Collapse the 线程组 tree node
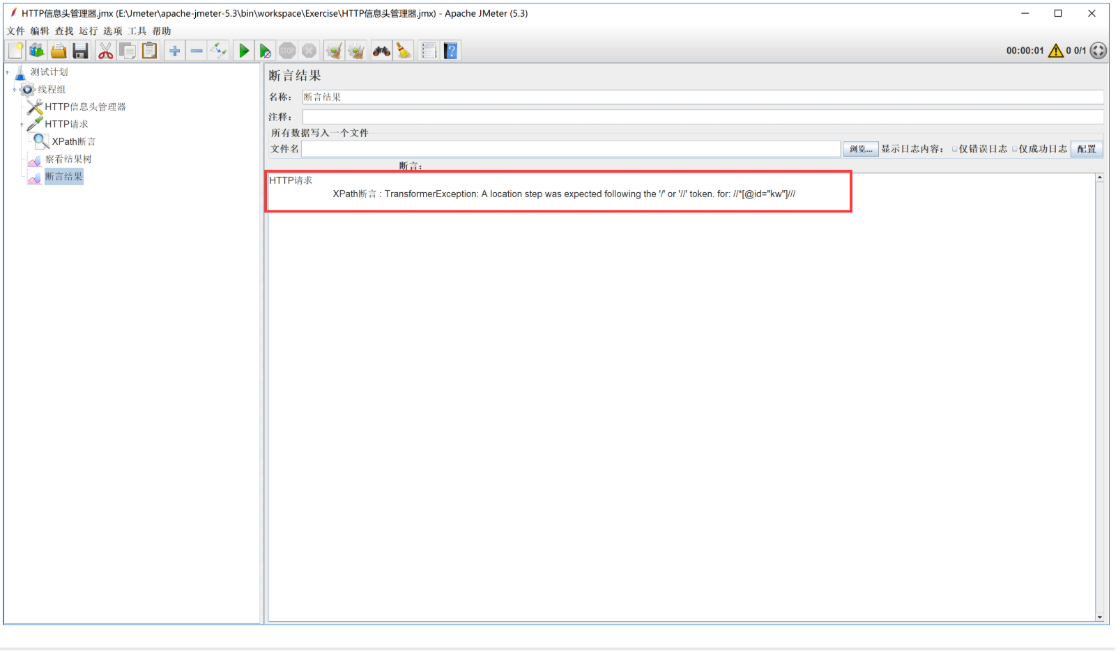1118x651 pixels. point(15,90)
